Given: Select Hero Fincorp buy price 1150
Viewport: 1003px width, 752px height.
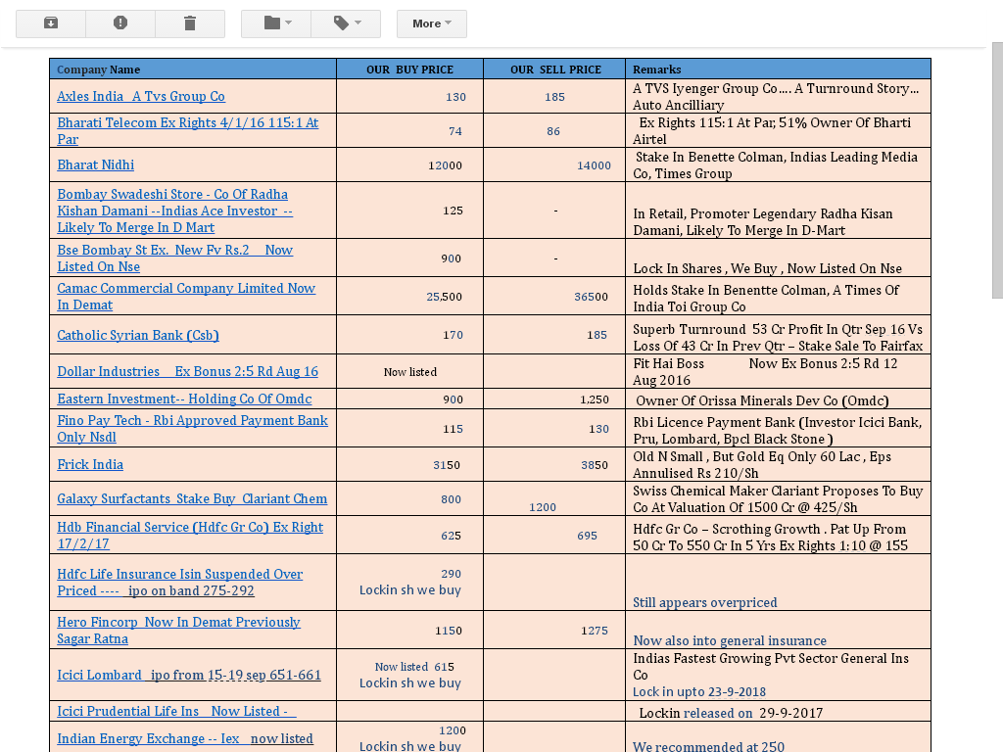Looking at the screenshot, I should (449, 632).
